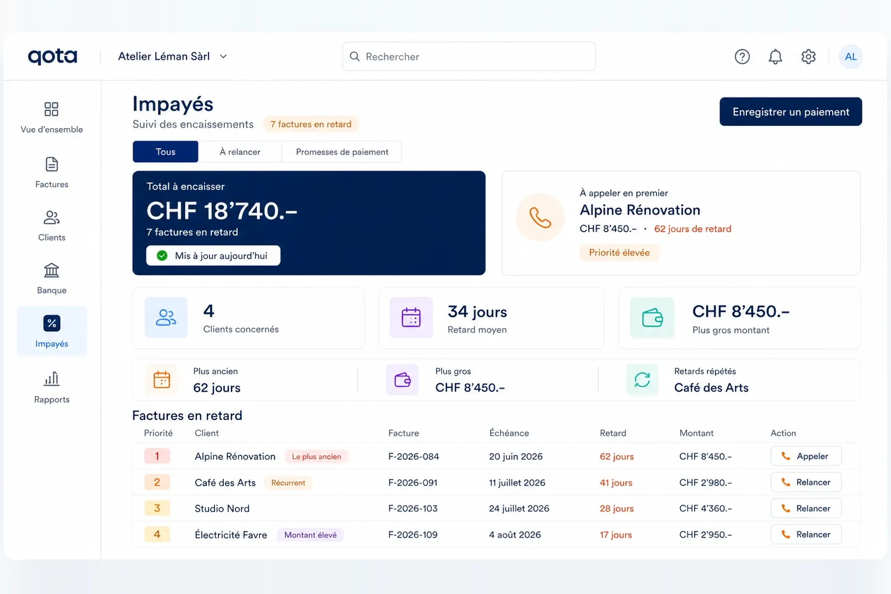Click Enregistrer un paiement button

[x=790, y=112]
